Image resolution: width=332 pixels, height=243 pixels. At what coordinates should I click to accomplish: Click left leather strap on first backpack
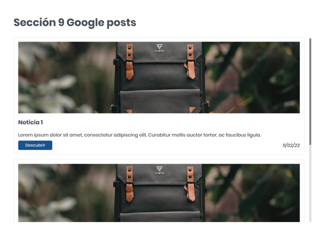click(x=129, y=62)
